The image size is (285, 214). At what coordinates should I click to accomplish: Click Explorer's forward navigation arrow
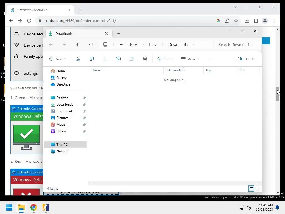(x=64, y=45)
